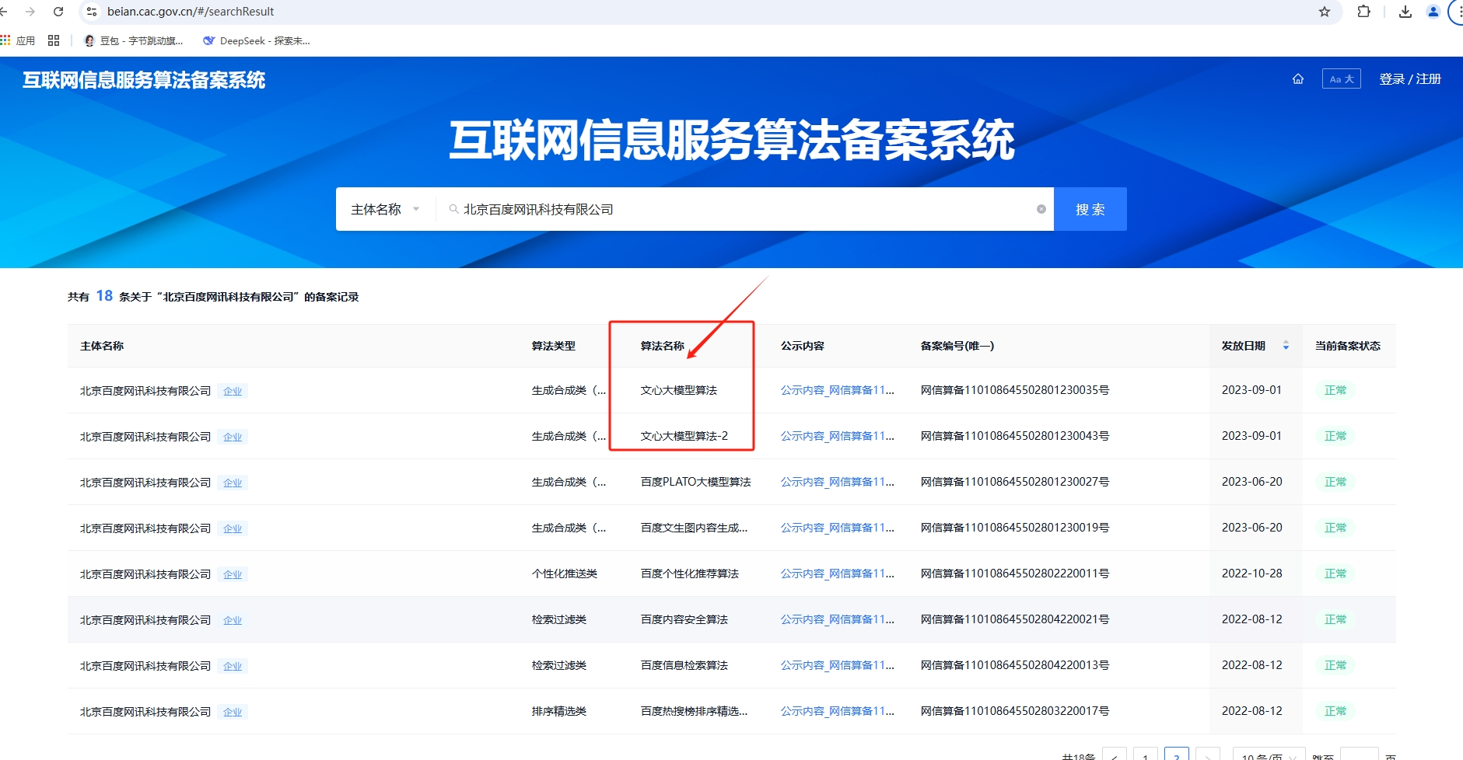
Task: Open the DeepSeek bookmark
Action: tap(257, 40)
